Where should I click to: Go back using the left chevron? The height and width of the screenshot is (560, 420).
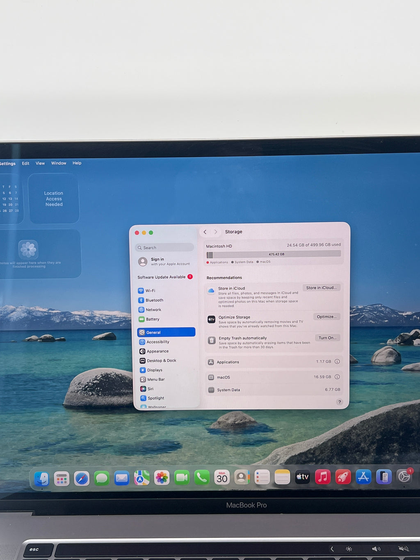click(205, 232)
